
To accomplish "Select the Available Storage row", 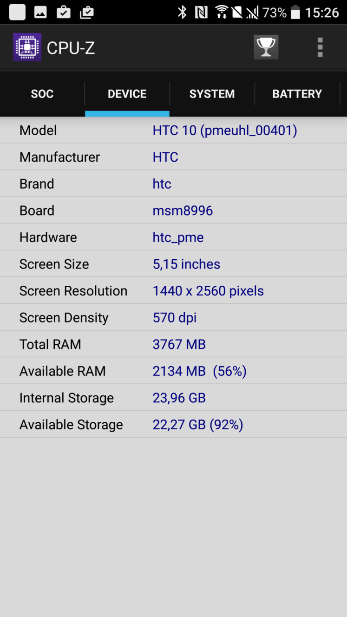I will tap(173, 425).
